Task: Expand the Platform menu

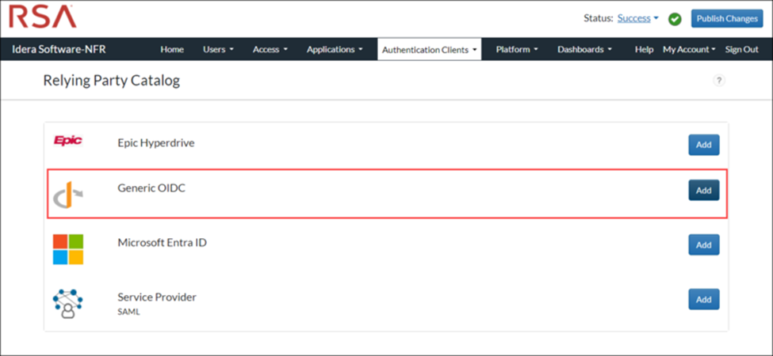Action: click(x=517, y=49)
